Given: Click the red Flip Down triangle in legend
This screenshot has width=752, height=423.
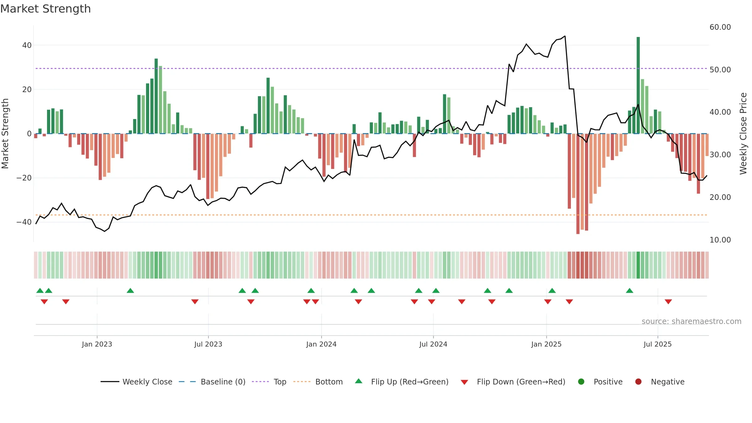Looking at the screenshot, I should 464,382.
